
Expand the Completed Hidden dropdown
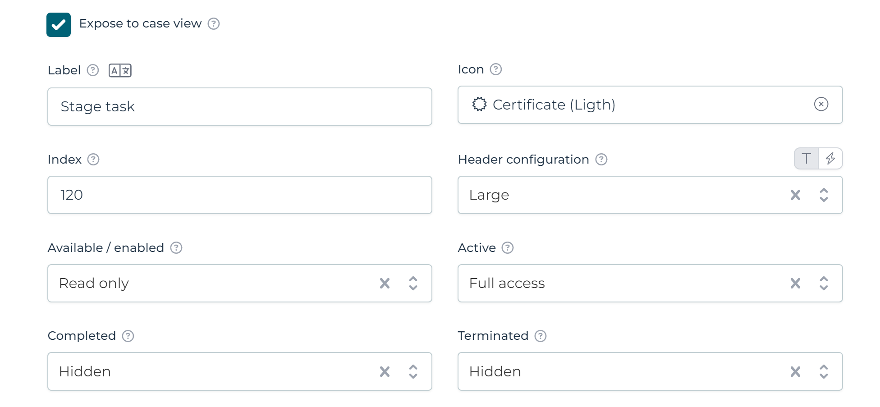[413, 372]
